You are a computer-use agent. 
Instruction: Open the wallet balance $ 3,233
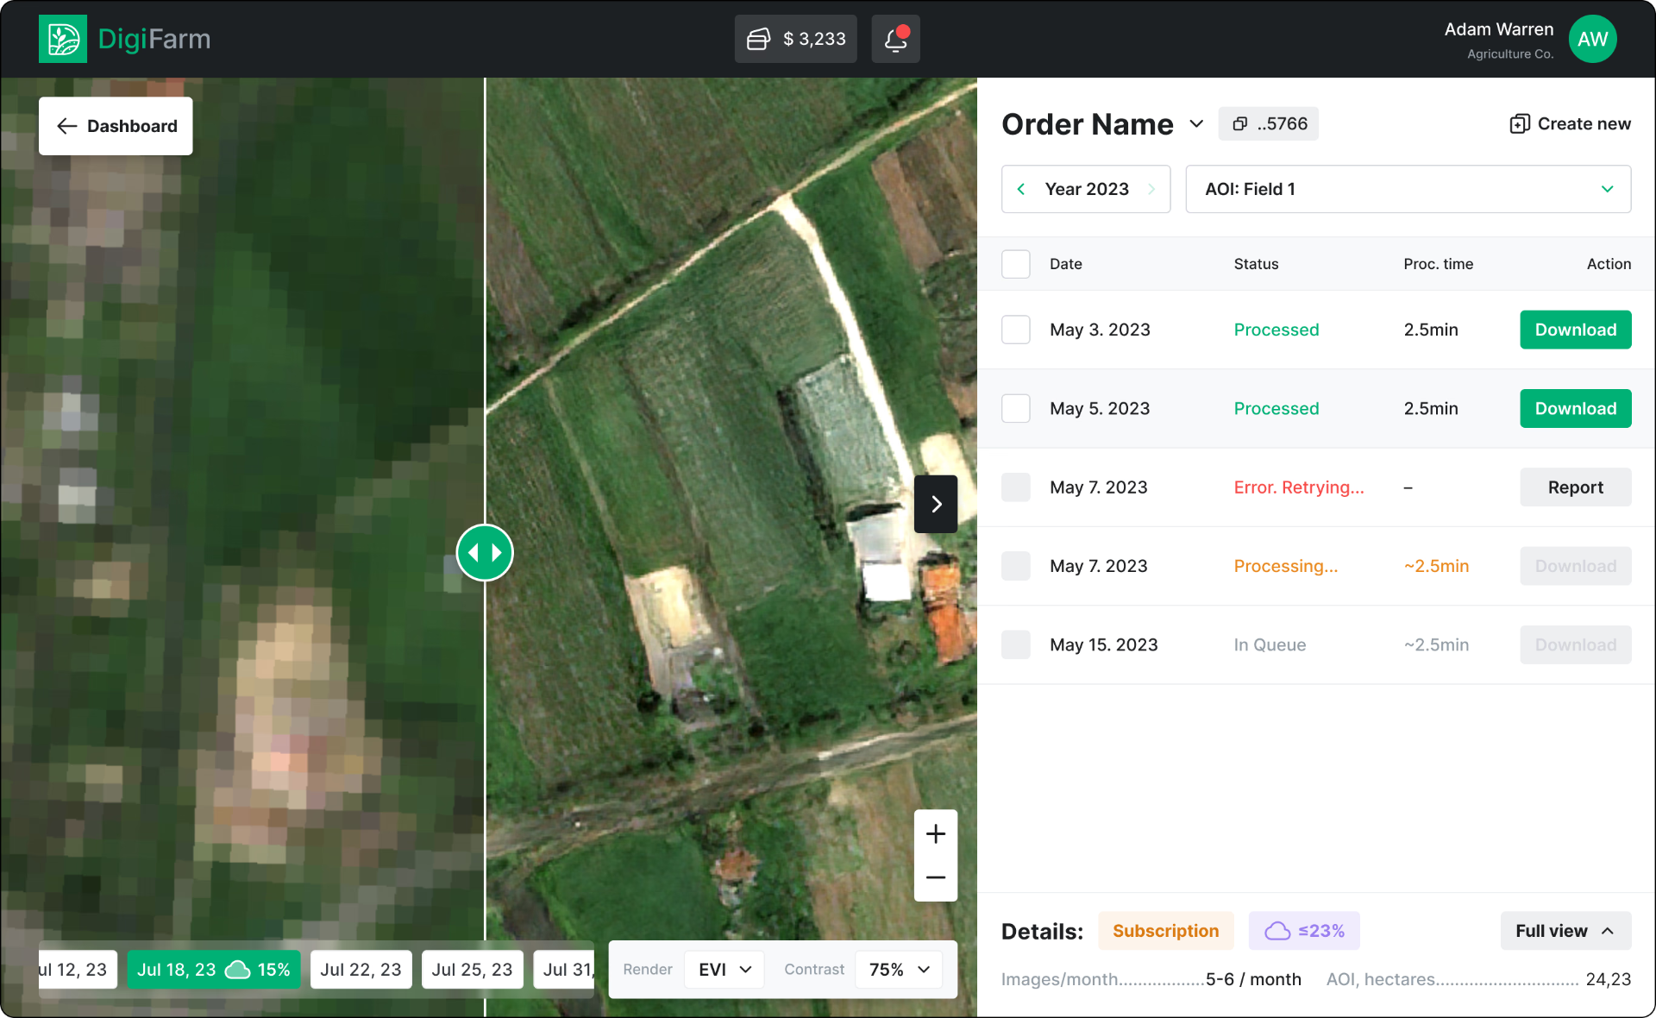click(795, 39)
